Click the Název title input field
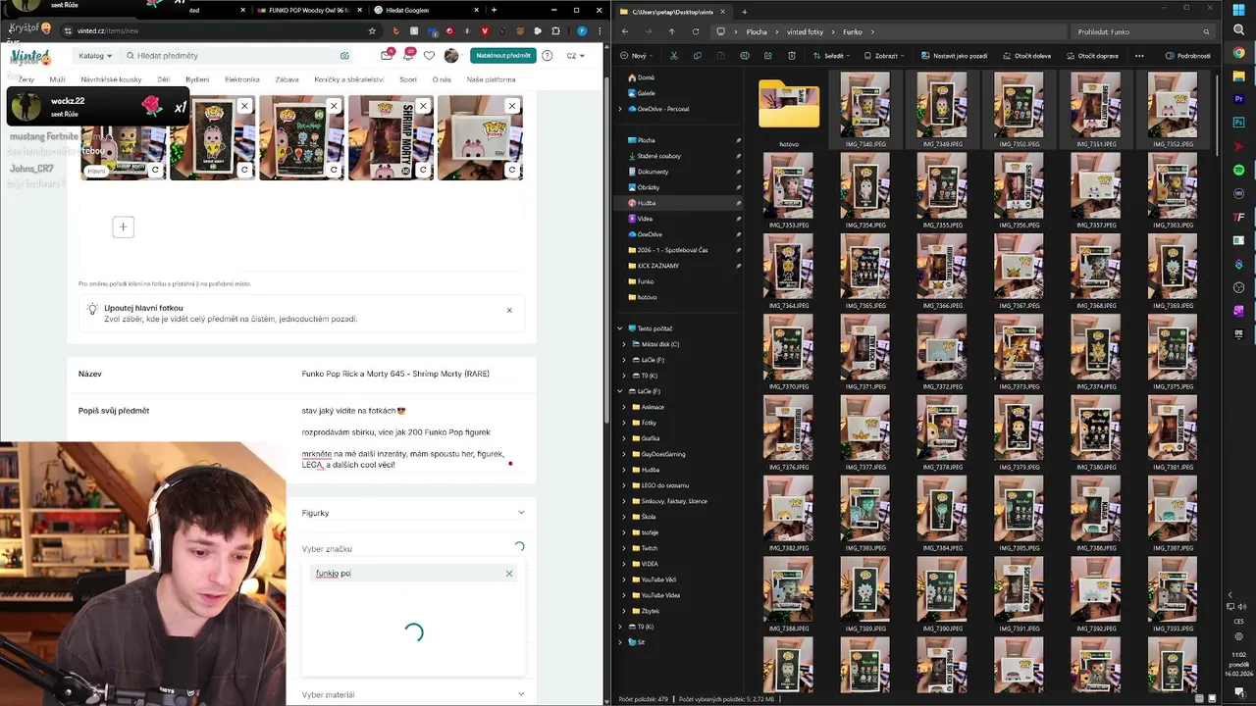The image size is (1256, 706). [413, 374]
